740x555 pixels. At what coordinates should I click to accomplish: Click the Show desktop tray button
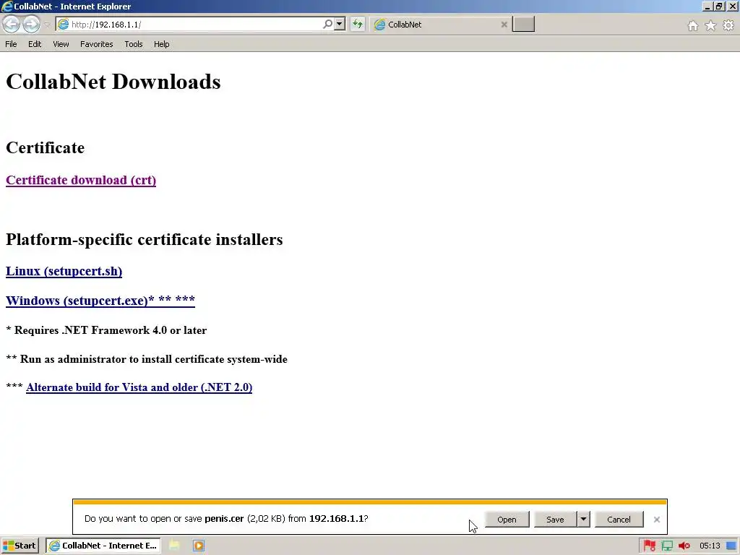click(731, 546)
